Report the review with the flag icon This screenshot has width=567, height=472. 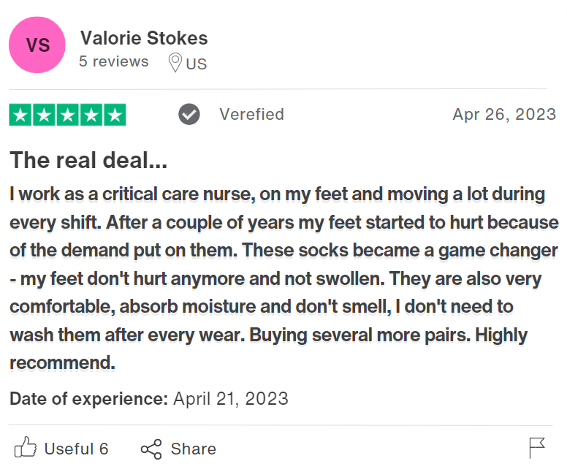click(x=537, y=448)
